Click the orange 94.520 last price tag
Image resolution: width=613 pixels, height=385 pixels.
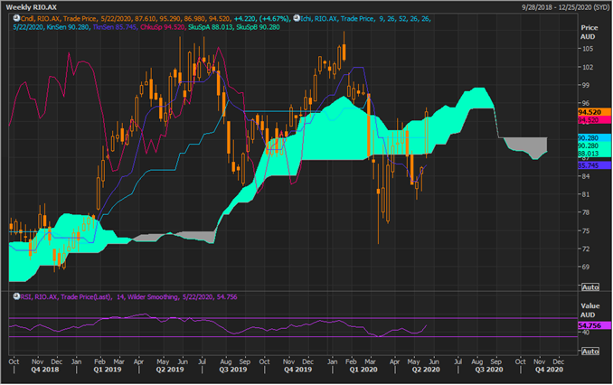pos(594,112)
